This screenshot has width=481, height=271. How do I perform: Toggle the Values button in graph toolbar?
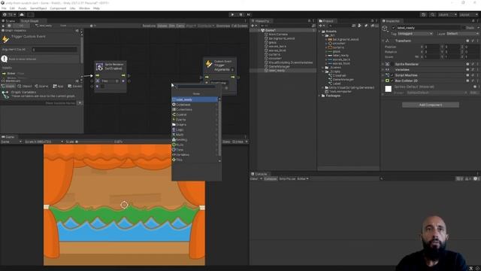point(162,26)
